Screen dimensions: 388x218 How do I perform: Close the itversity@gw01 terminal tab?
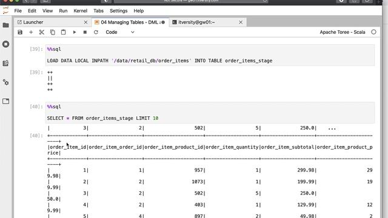click(x=241, y=22)
